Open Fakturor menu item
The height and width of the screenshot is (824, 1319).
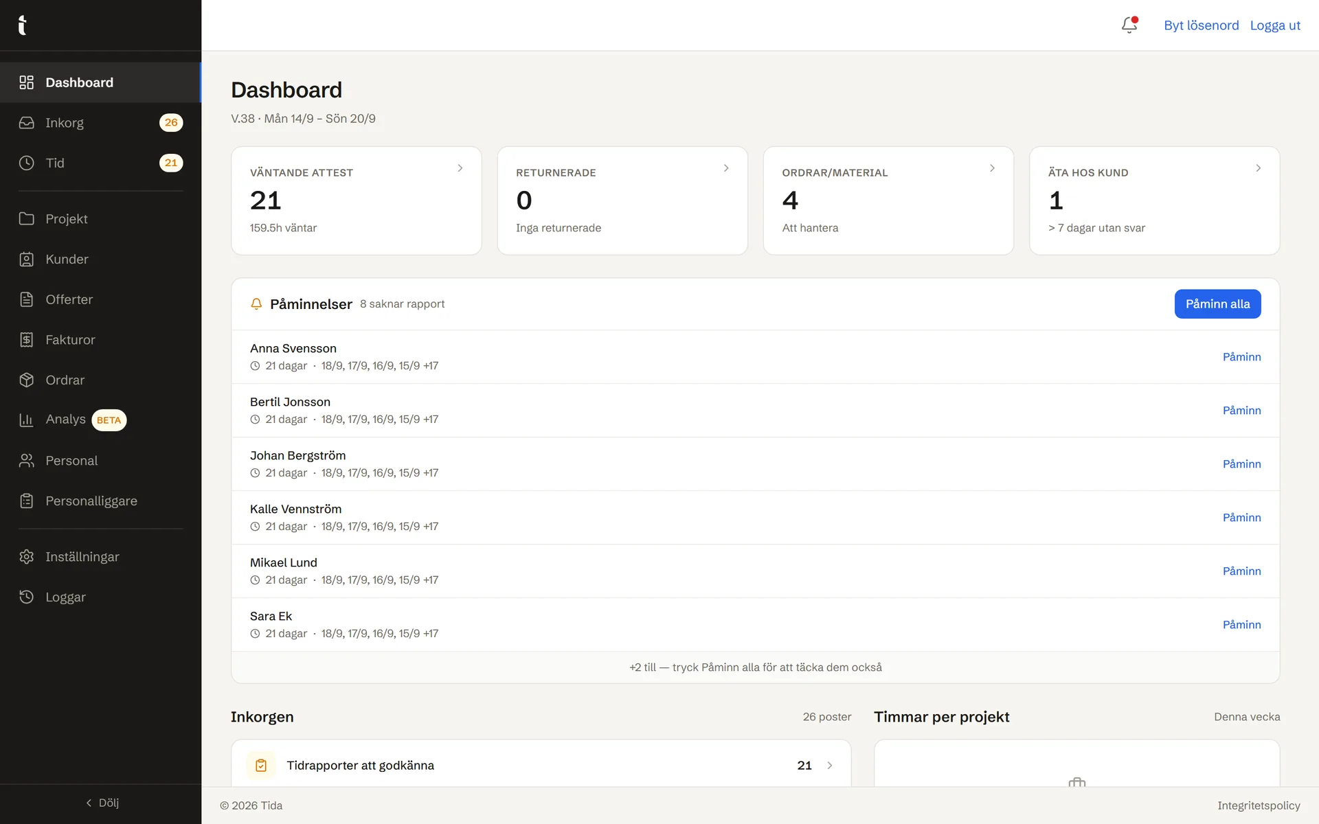pyautogui.click(x=101, y=340)
